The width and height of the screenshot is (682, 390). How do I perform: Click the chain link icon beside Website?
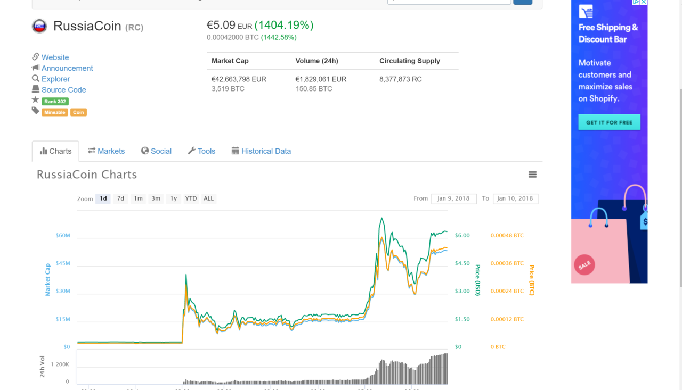pos(36,57)
